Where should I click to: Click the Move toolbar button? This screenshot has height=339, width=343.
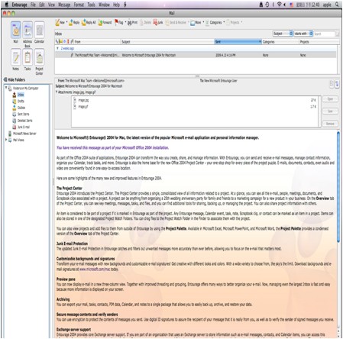[196, 22]
